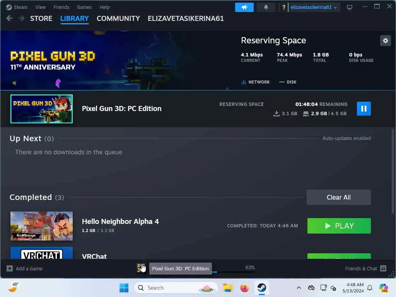This screenshot has width=396, height=297.
Task: Open the question mark help button
Action: [x=283, y=7]
